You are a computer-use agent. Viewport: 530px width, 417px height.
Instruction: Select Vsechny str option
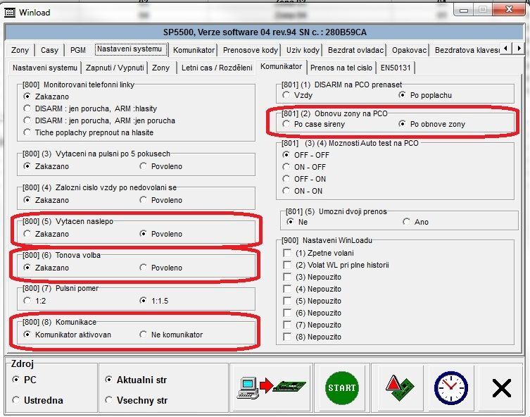(108, 400)
